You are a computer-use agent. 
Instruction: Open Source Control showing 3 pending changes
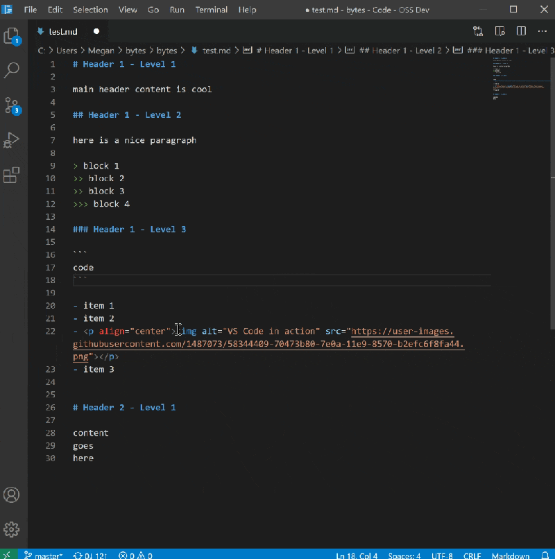click(x=11, y=105)
